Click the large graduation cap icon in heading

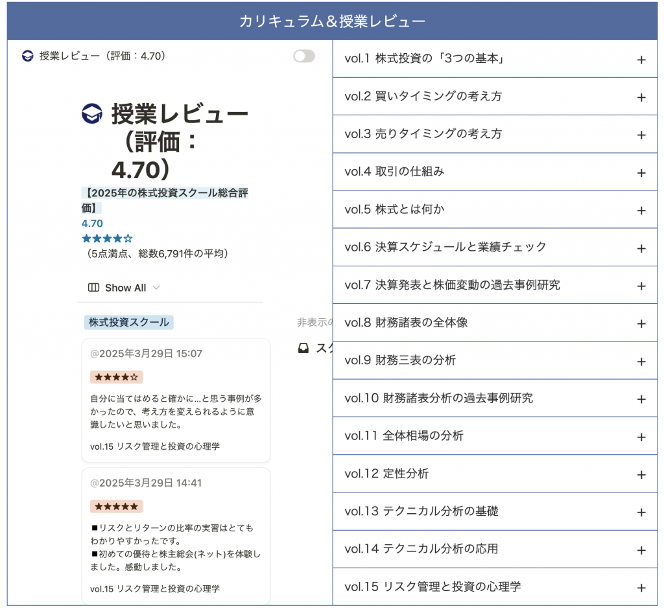[x=92, y=114]
